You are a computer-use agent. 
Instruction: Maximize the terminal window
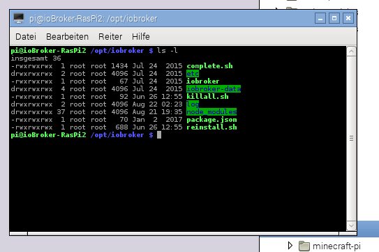(334, 18)
